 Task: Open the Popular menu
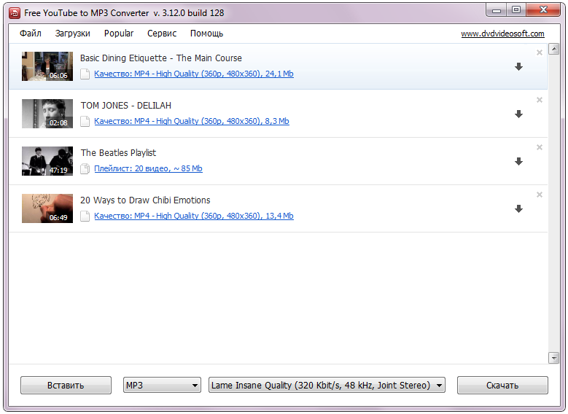(x=119, y=34)
